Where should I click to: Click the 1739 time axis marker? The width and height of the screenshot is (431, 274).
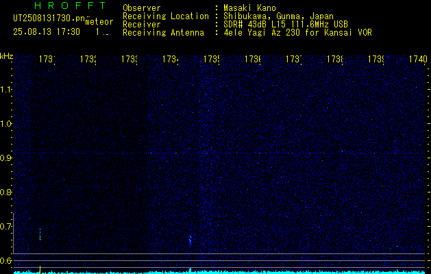click(x=376, y=59)
